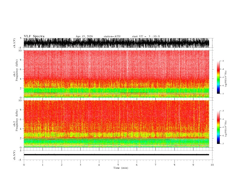Click time axis tick label "2"
Viewport: 239px width, 185px height.
[62, 165]
